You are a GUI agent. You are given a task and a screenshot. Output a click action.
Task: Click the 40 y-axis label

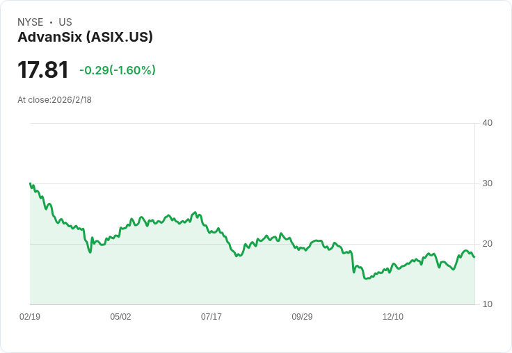pyautogui.click(x=487, y=123)
